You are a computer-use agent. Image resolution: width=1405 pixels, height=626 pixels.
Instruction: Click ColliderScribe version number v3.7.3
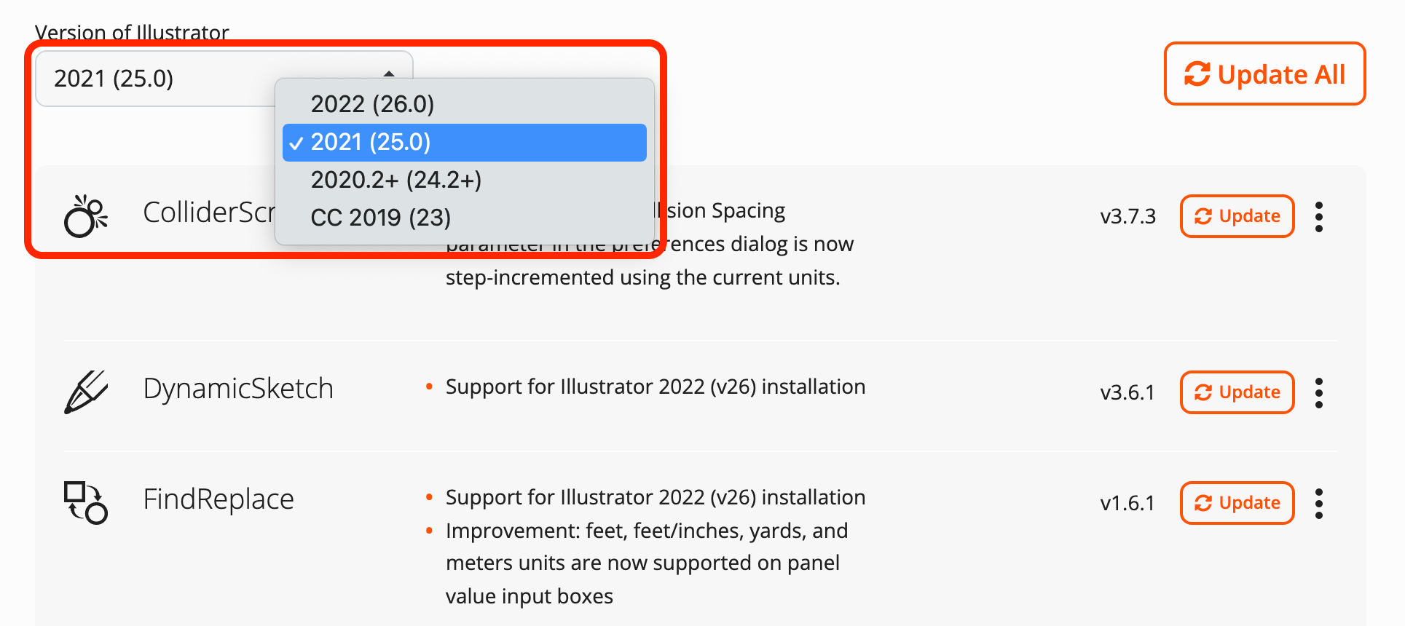1127,217
